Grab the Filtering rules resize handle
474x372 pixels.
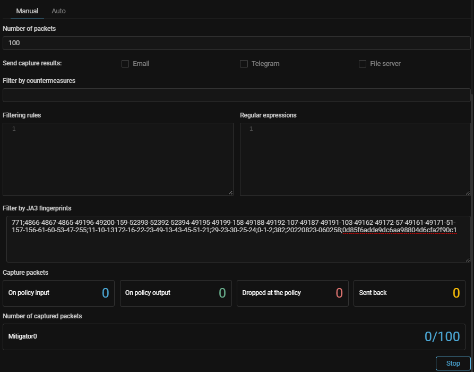[x=230, y=192]
